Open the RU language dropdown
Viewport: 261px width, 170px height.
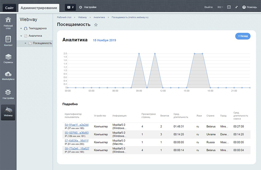[x=220, y=7]
